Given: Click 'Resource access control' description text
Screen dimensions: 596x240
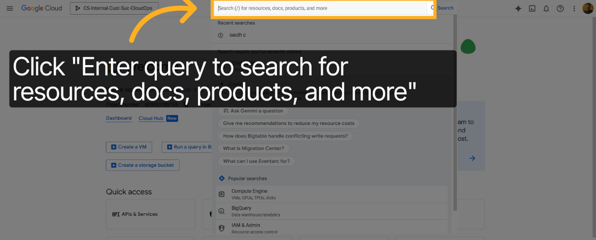Looking at the screenshot, I should (254, 232).
